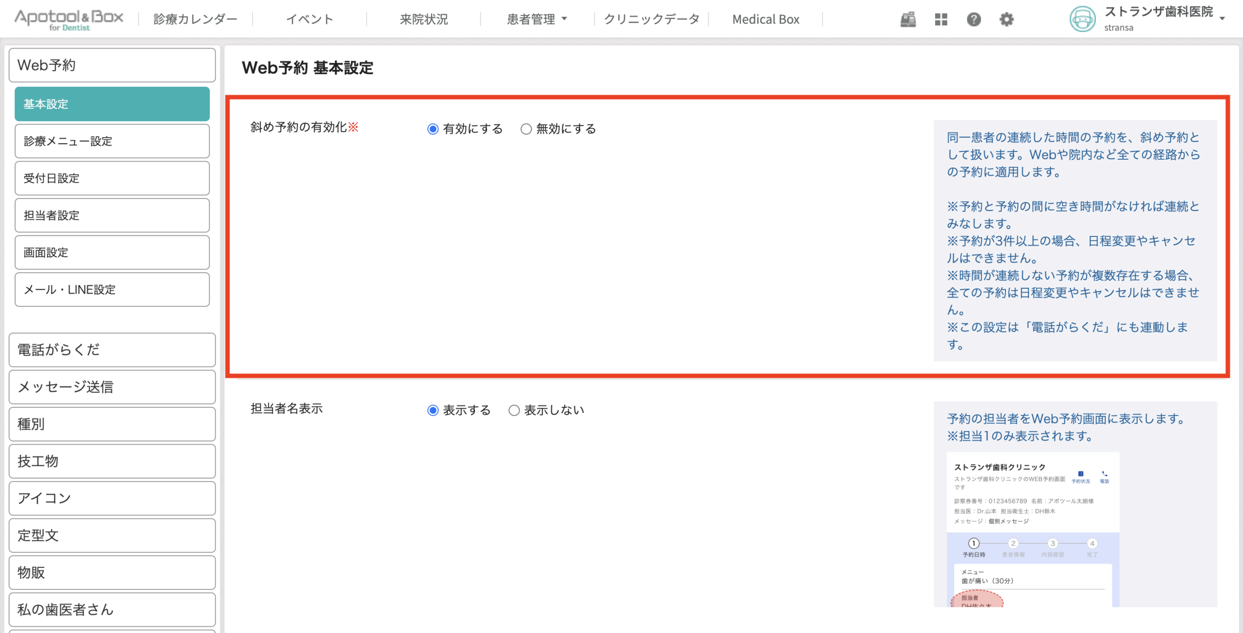The width and height of the screenshot is (1243, 633).
Task: Open メール・LINE設定 sidebar item
Action: [x=112, y=290]
